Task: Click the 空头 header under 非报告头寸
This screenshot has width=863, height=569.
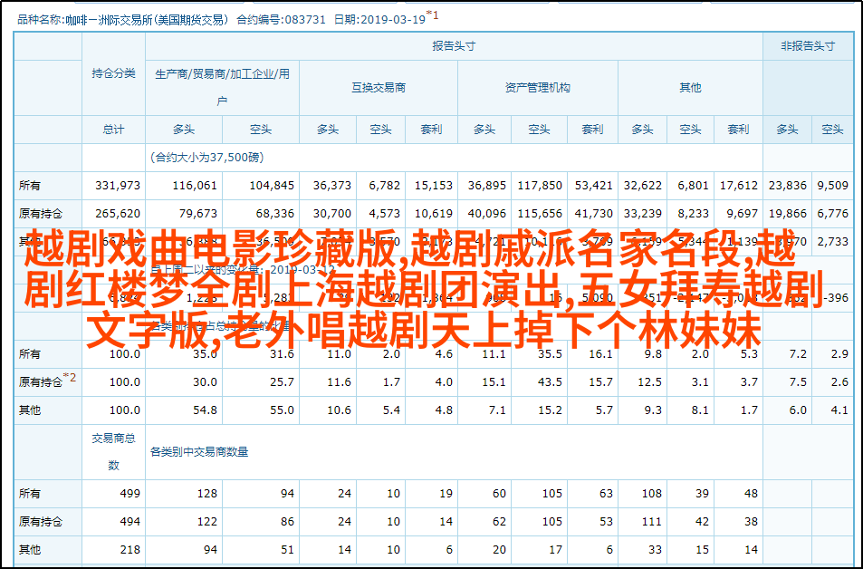Action: [832, 130]
